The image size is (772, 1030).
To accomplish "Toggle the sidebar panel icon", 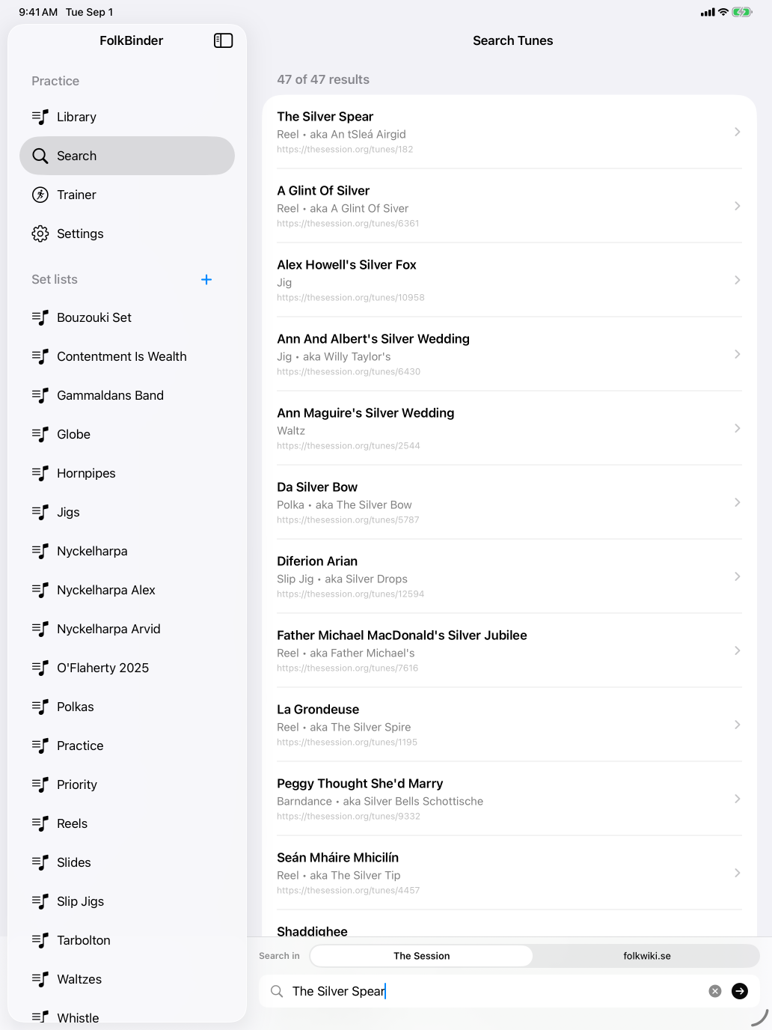I will pyautogui.click(x=223, y=40).
